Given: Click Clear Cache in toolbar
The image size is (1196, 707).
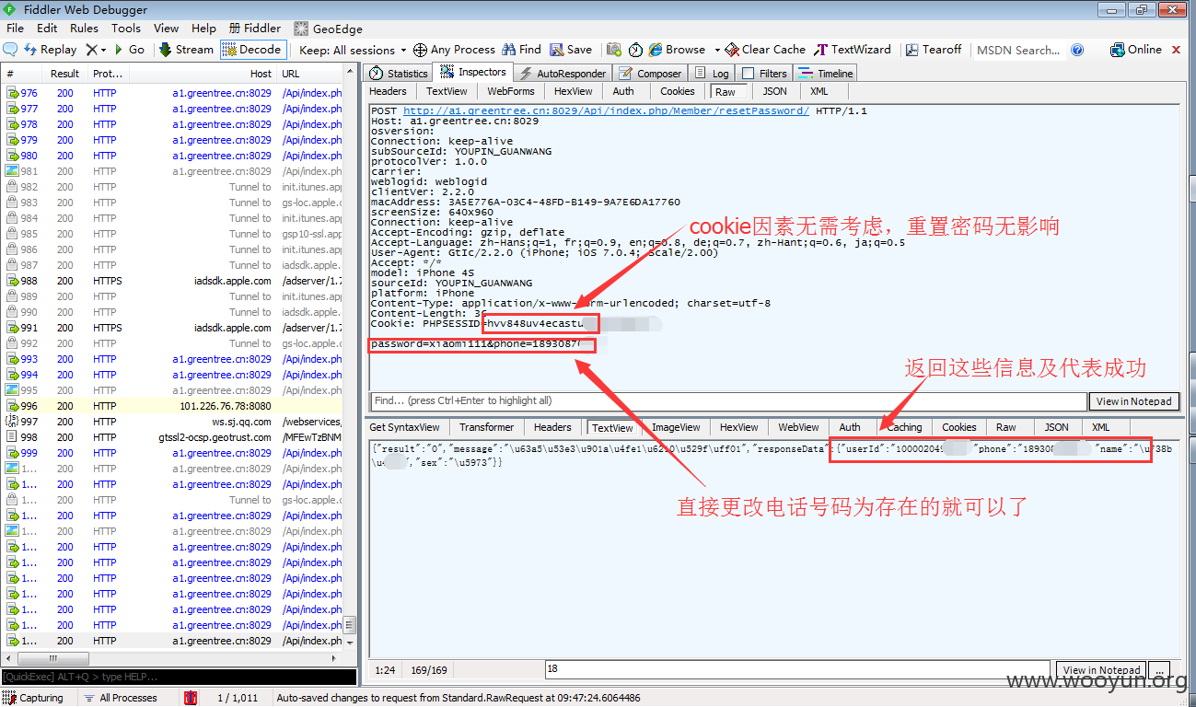Looking at the screenshot, I should (765, 50).
